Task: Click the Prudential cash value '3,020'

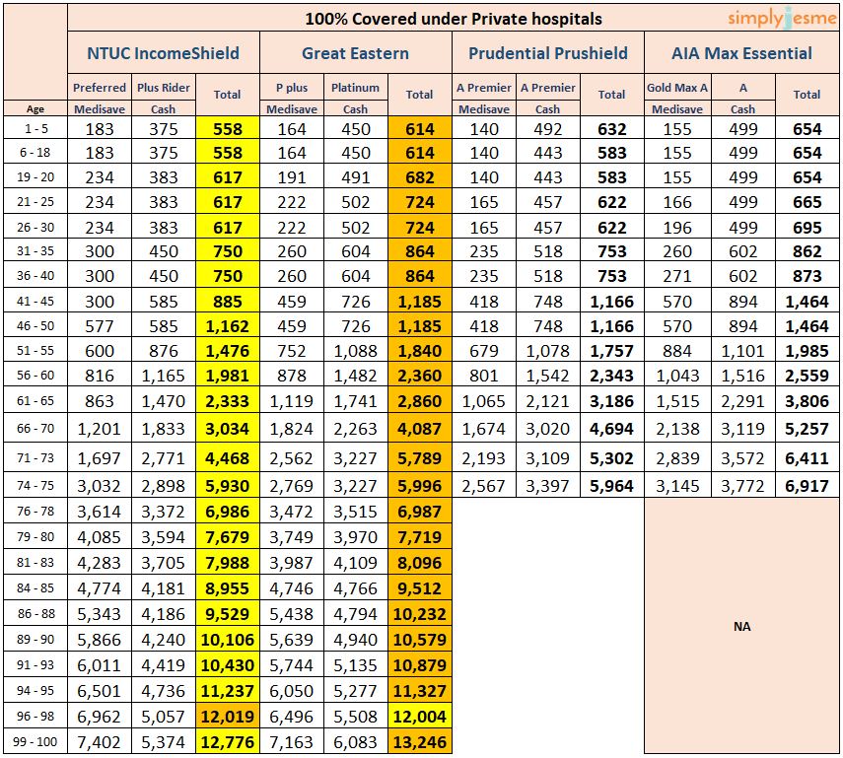Action: point(548,429)
